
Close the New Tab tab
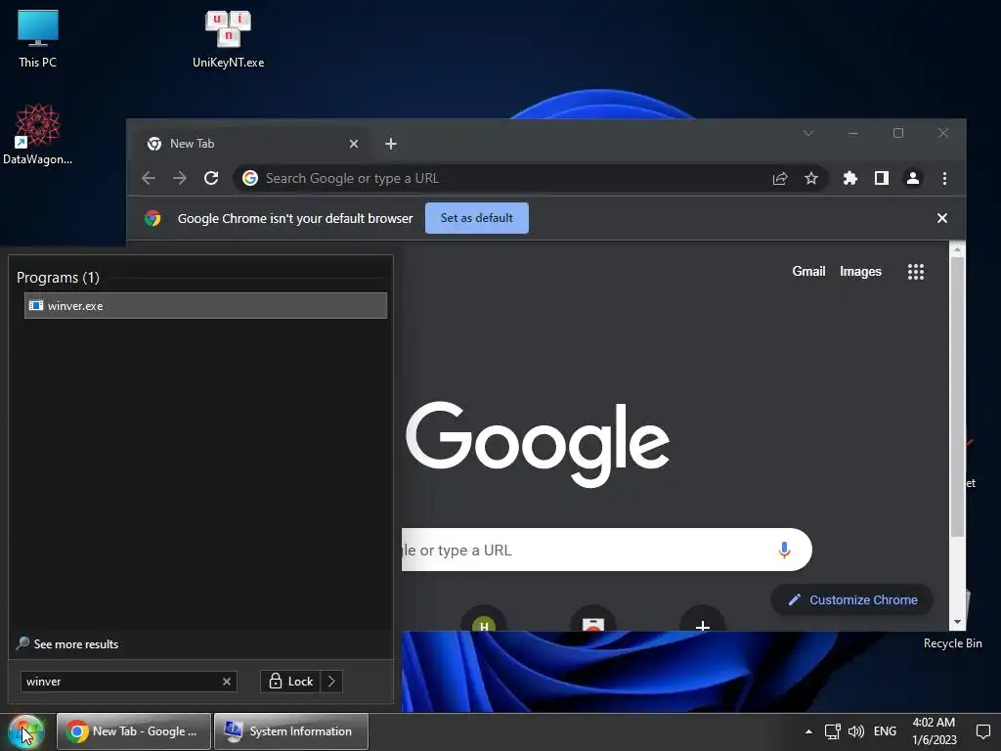pyautogui.click(x=354, y=144)
